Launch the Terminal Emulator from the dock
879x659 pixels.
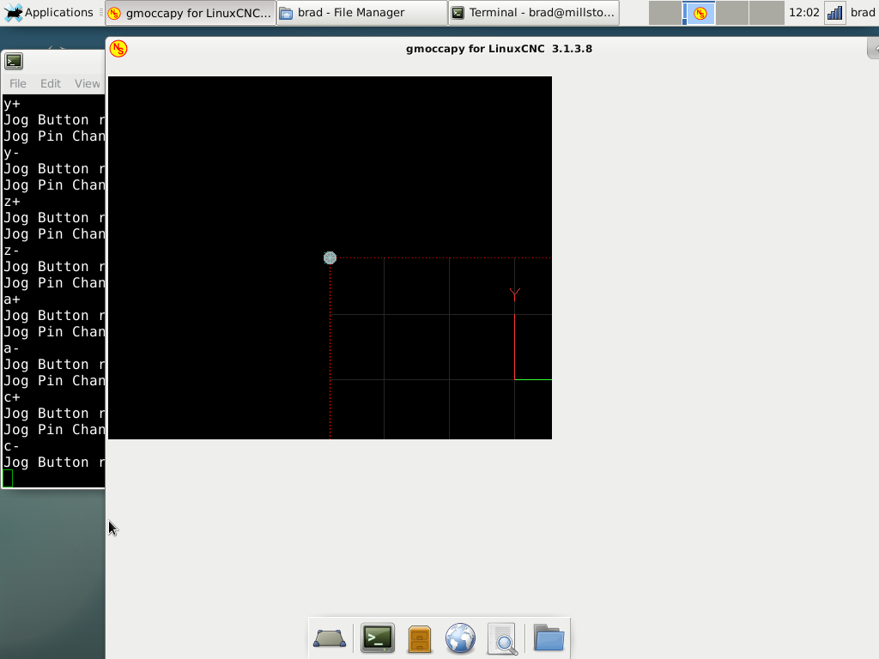pos(378,638)
